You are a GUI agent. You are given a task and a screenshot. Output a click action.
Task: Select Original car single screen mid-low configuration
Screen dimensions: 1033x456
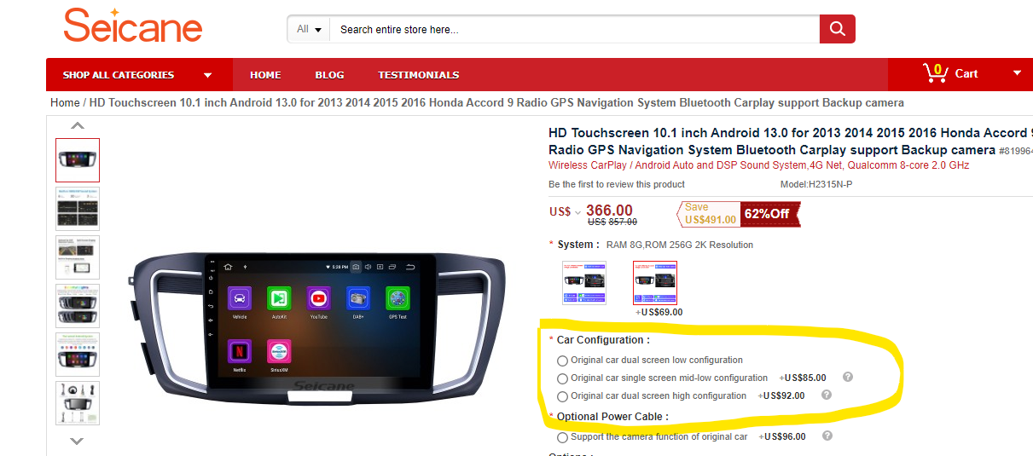pyautogui.click(x=562, y=378)
